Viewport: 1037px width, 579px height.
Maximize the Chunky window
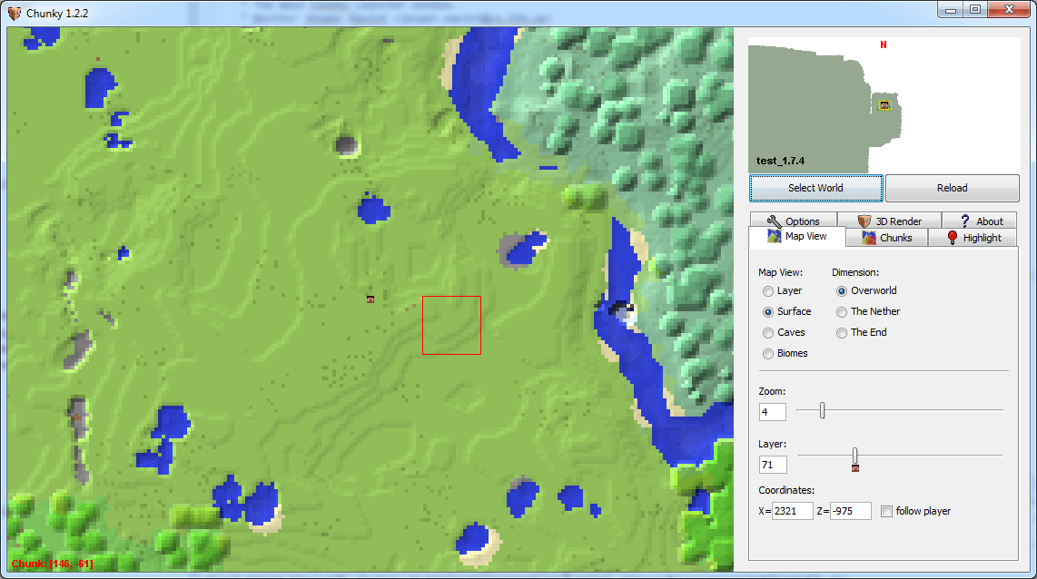coord(975,9)
